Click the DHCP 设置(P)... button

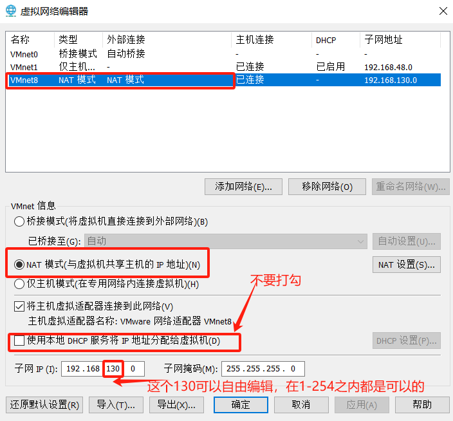(407, 341)
